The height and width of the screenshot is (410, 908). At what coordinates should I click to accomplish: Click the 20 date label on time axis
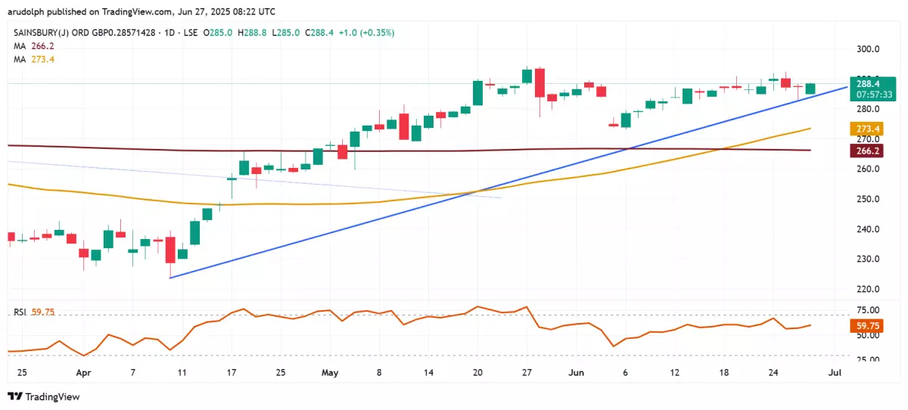pos(477,373)
